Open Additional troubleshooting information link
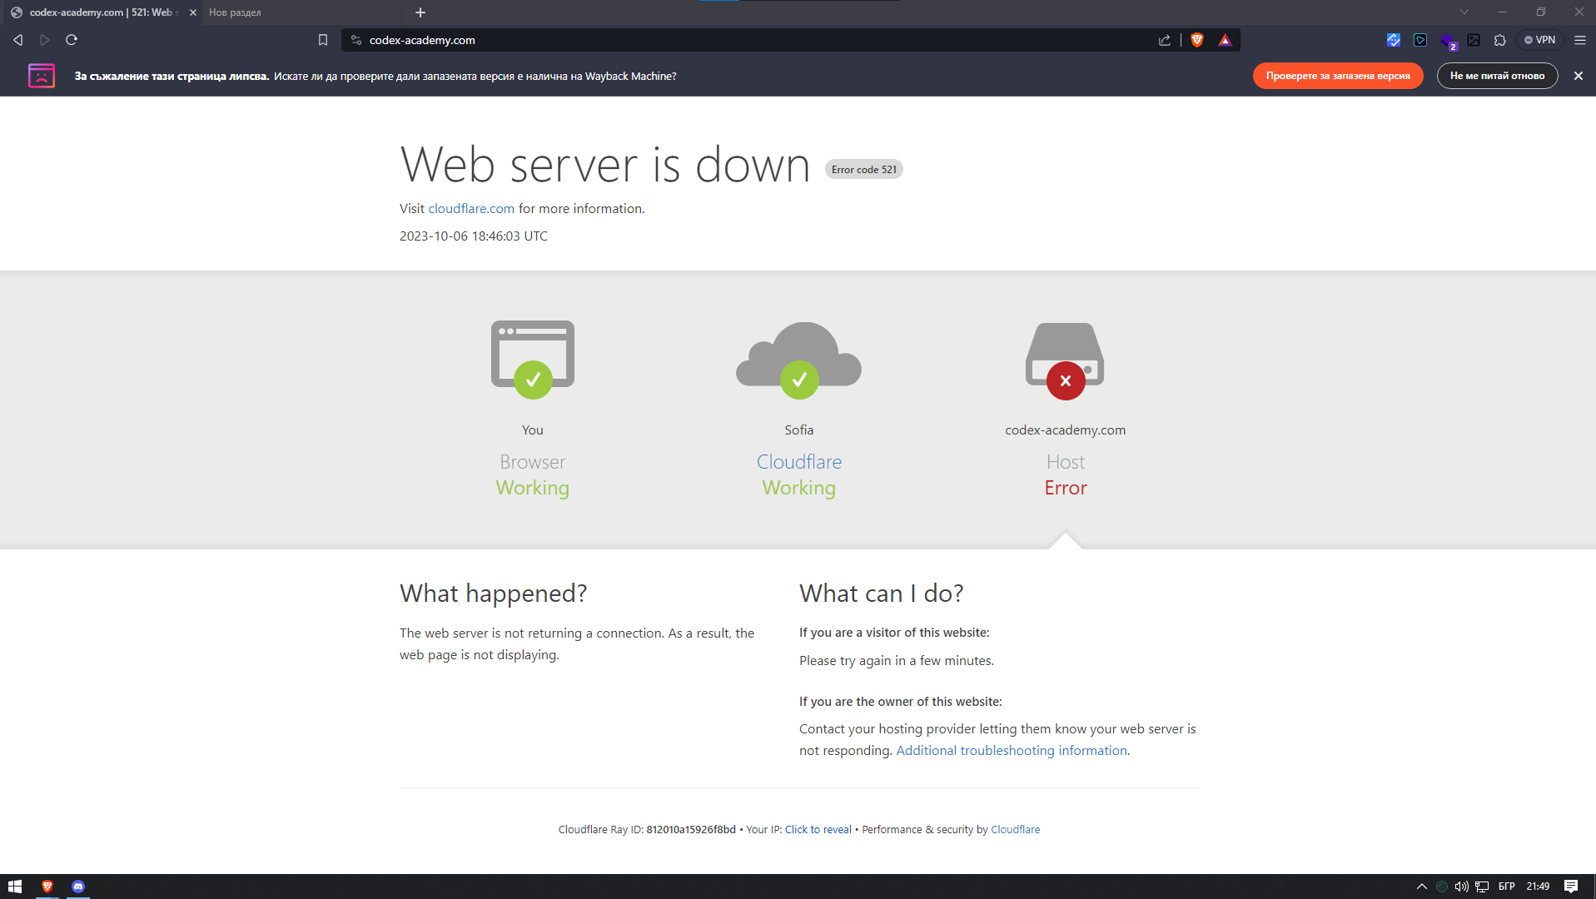Screen dimensions: 1596x899 [1012, 751]
